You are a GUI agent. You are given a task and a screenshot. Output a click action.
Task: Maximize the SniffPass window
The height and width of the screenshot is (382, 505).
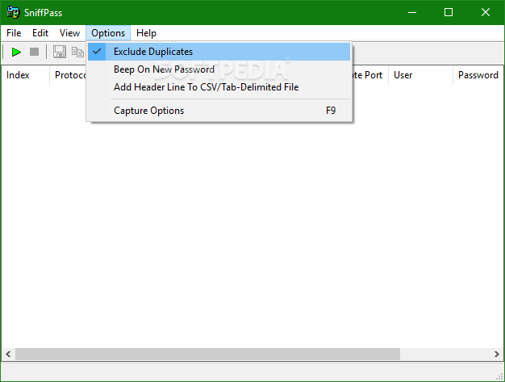449,13
